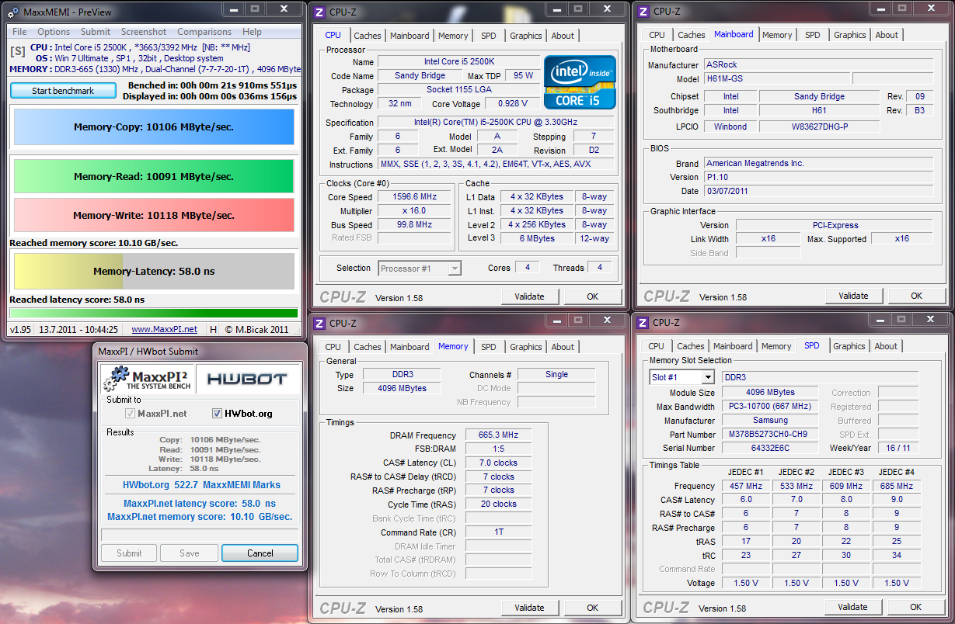Viewport: 955px width, 624px height.
Task: Click the Intel Core i5 inside logo
Action: (580, 81)
